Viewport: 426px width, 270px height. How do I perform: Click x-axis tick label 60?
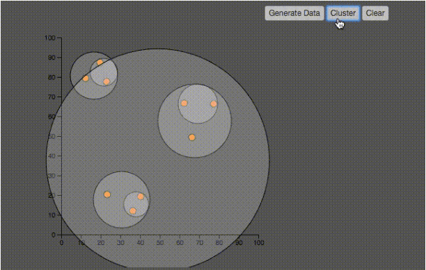(x=180, y=243)
